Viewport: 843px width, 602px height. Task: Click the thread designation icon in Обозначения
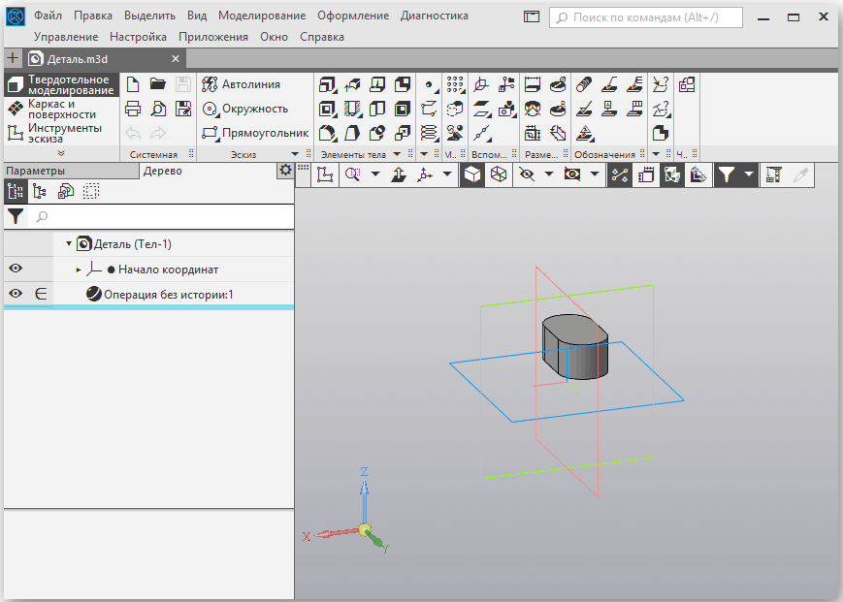584,84
